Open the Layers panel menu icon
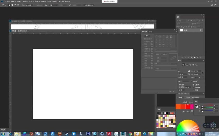Viewport: 219px width, 136px height. click(x=203, y=17)
